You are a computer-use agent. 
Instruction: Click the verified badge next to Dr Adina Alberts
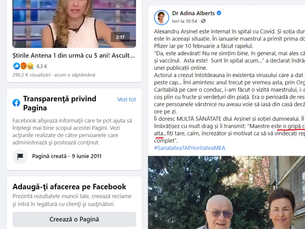tap(219, 13)
